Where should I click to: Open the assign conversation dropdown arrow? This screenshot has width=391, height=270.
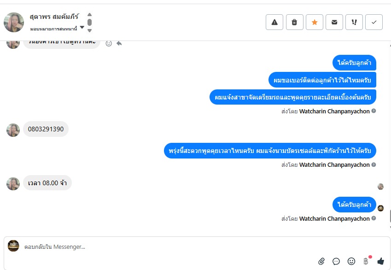(x=82, y=27)
